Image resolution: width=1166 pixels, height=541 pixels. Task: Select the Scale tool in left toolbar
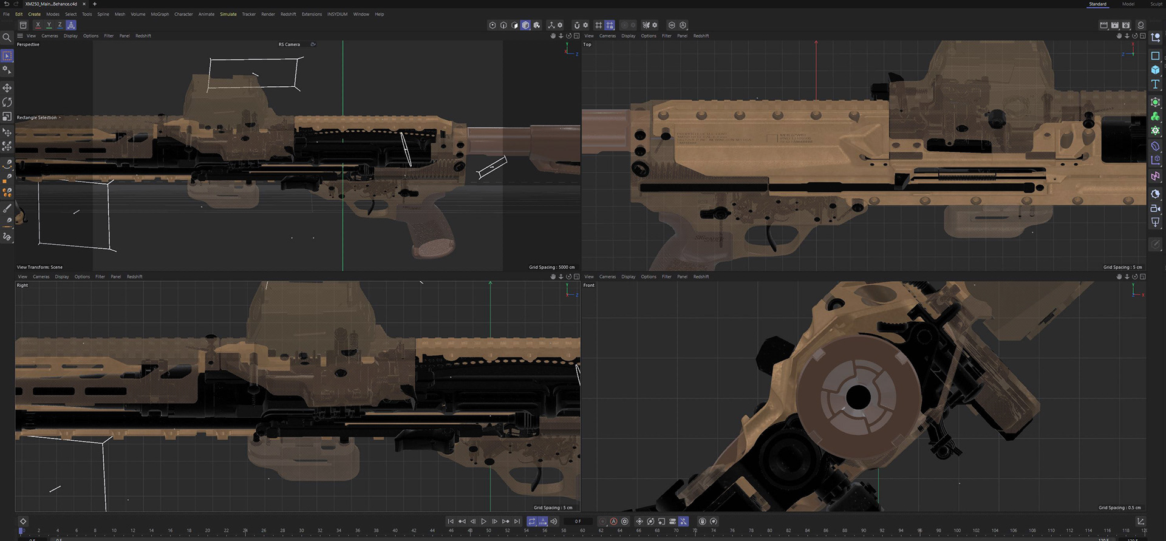[7, 116]
